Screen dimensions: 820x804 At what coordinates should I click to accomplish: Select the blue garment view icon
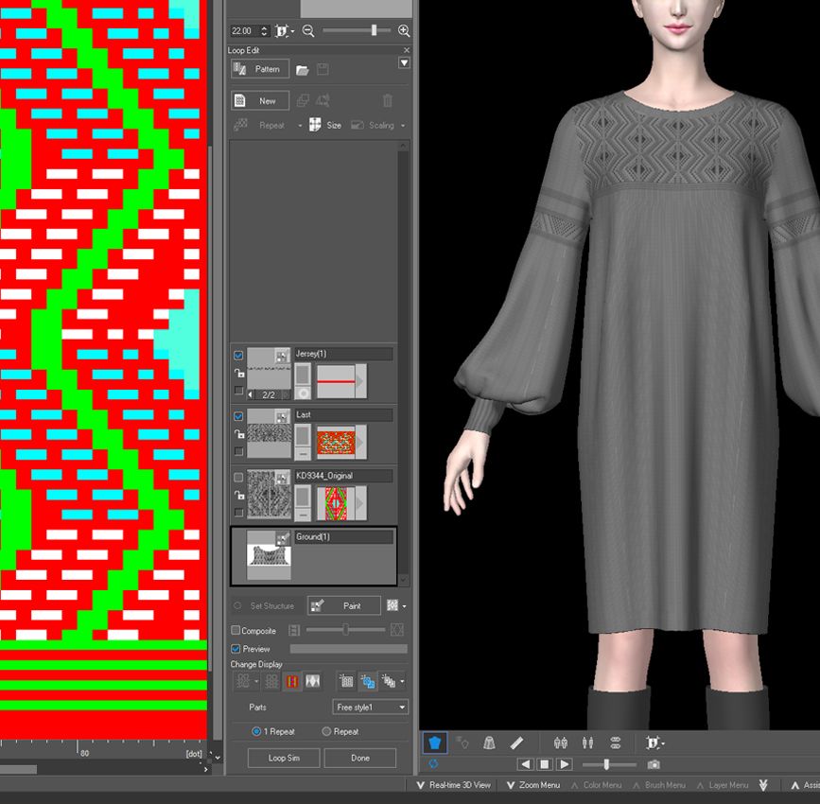coord(434,743)
